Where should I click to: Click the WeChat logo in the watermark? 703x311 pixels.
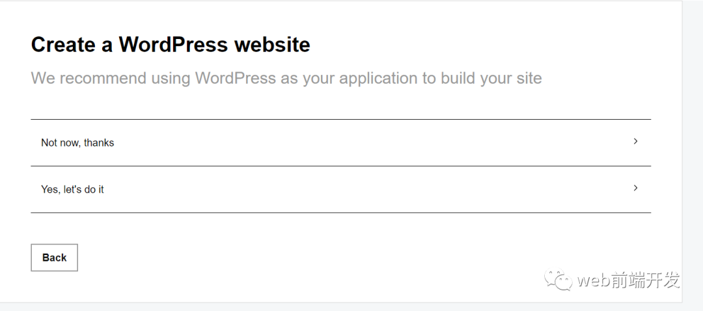558,280
